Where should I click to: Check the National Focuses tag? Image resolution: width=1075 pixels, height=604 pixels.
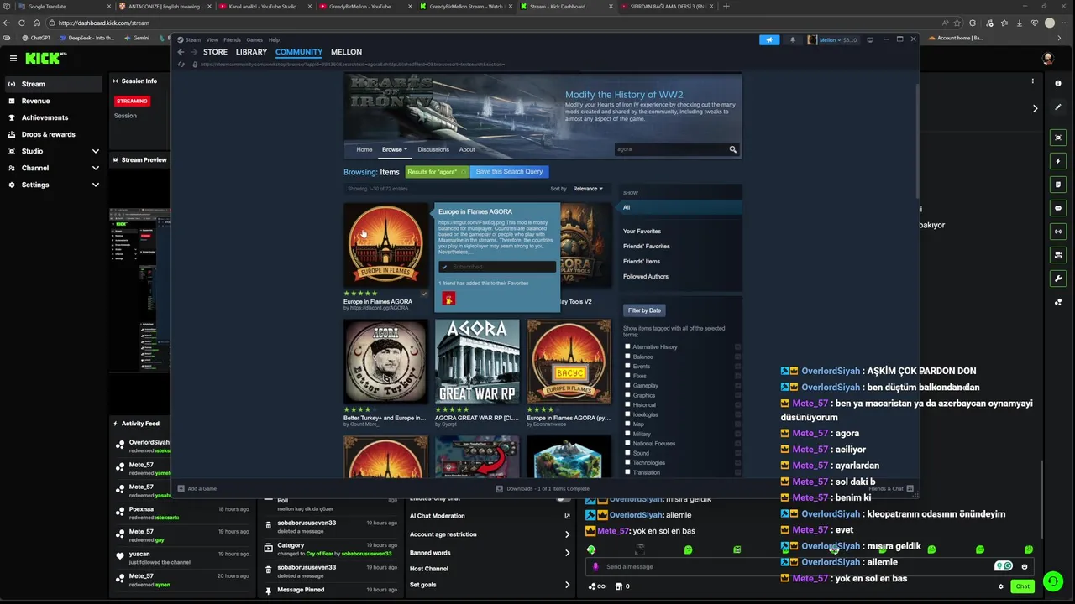point(627,443)
